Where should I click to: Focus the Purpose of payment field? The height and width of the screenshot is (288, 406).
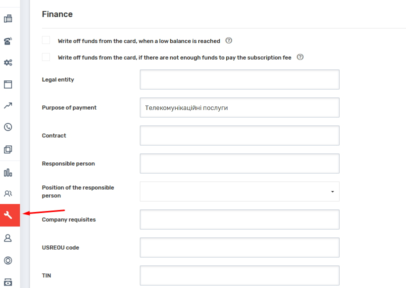pyautogui.click(x=240, y=107)
